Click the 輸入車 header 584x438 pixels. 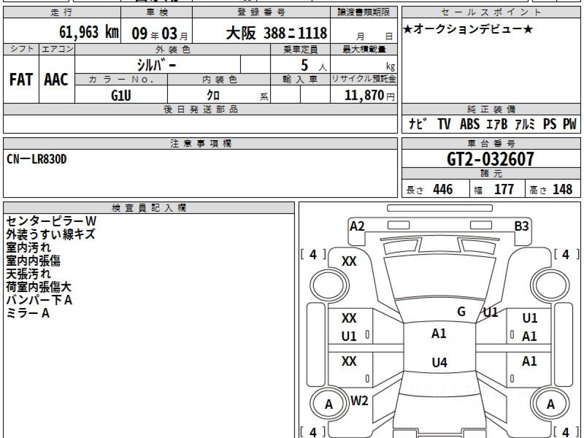[300, 79]
